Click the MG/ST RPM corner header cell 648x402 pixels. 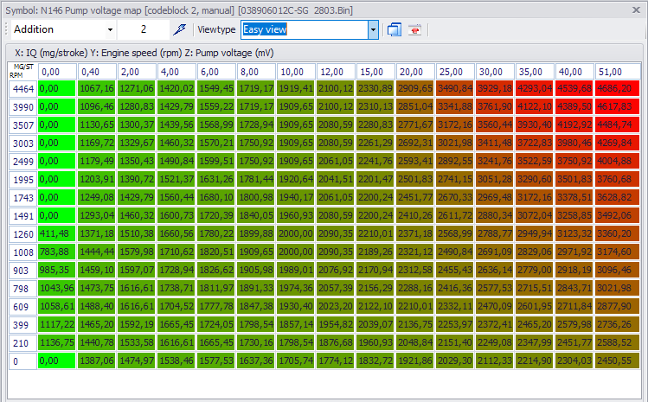[x=22, y=71]
